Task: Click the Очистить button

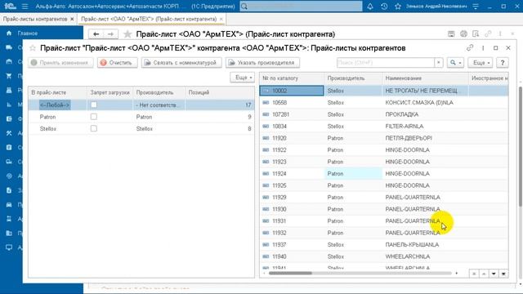Action: (118, 63)
